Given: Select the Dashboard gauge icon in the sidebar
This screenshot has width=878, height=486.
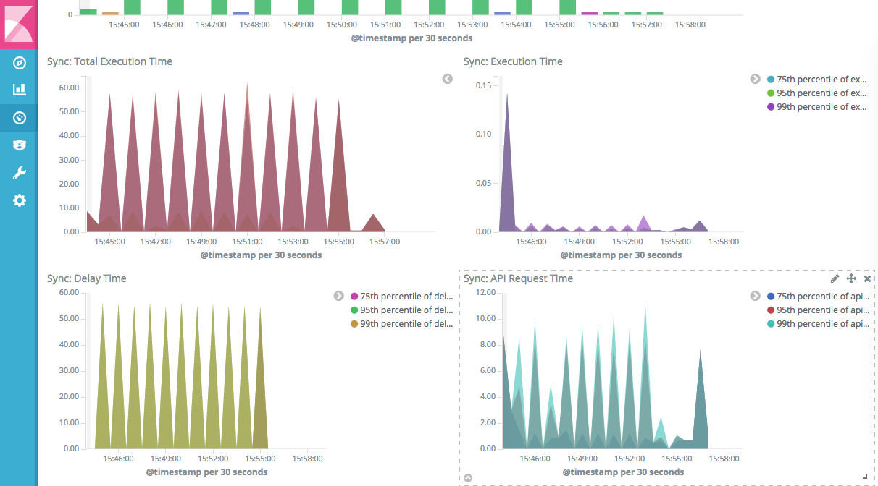Looking at the screenshot, I should (x=20, y=117).
